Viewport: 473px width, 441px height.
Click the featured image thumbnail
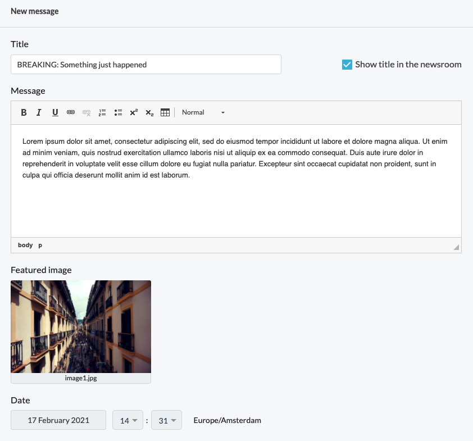coord(81,327)
